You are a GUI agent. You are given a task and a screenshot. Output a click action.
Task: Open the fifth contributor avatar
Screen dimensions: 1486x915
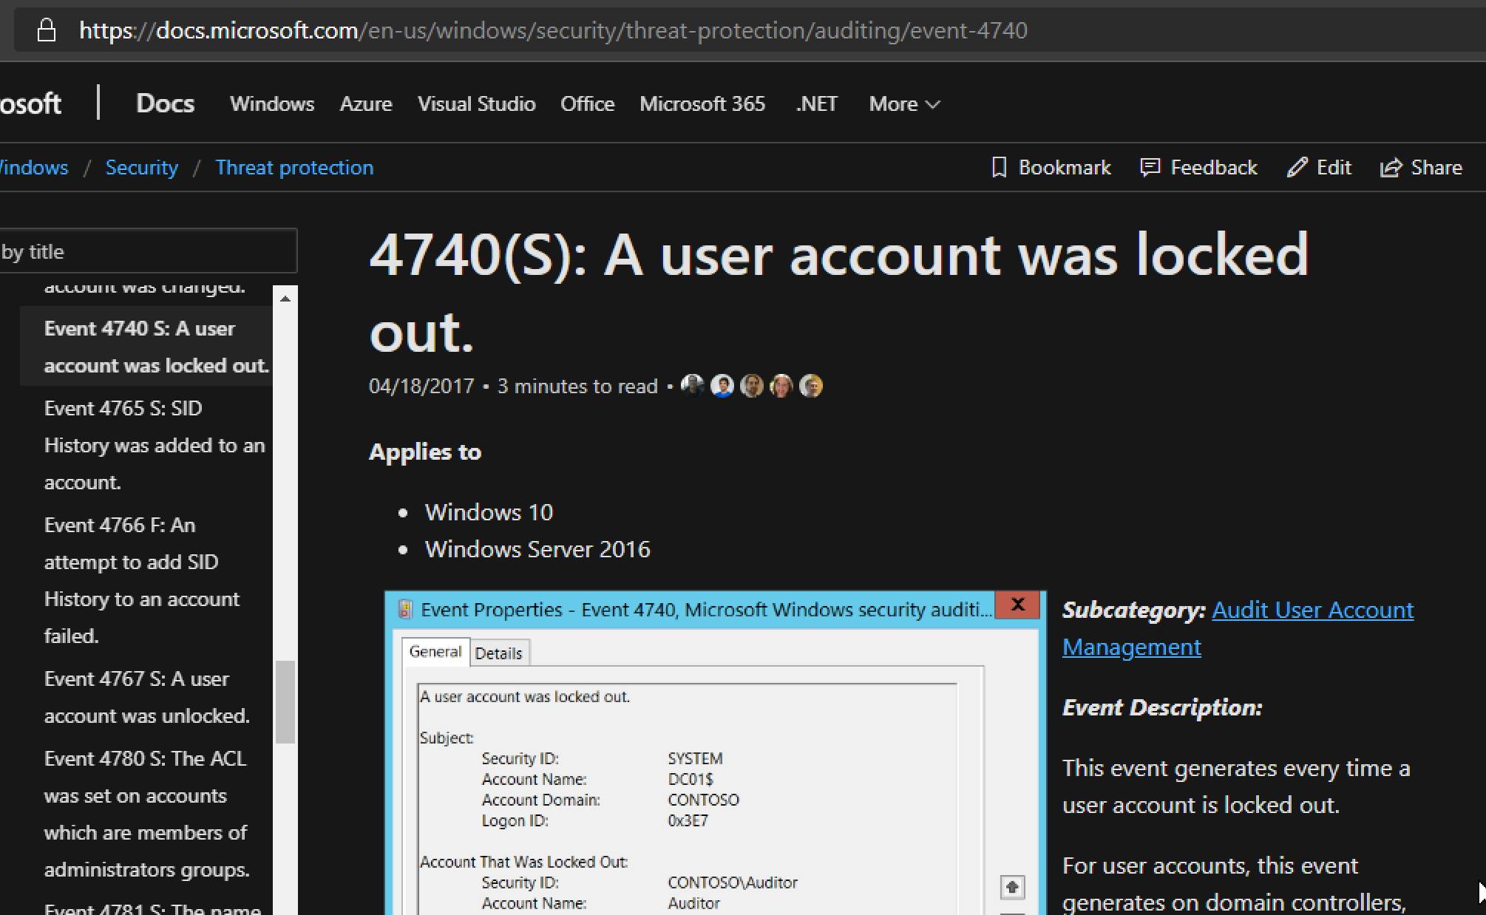tap(810, 386)
